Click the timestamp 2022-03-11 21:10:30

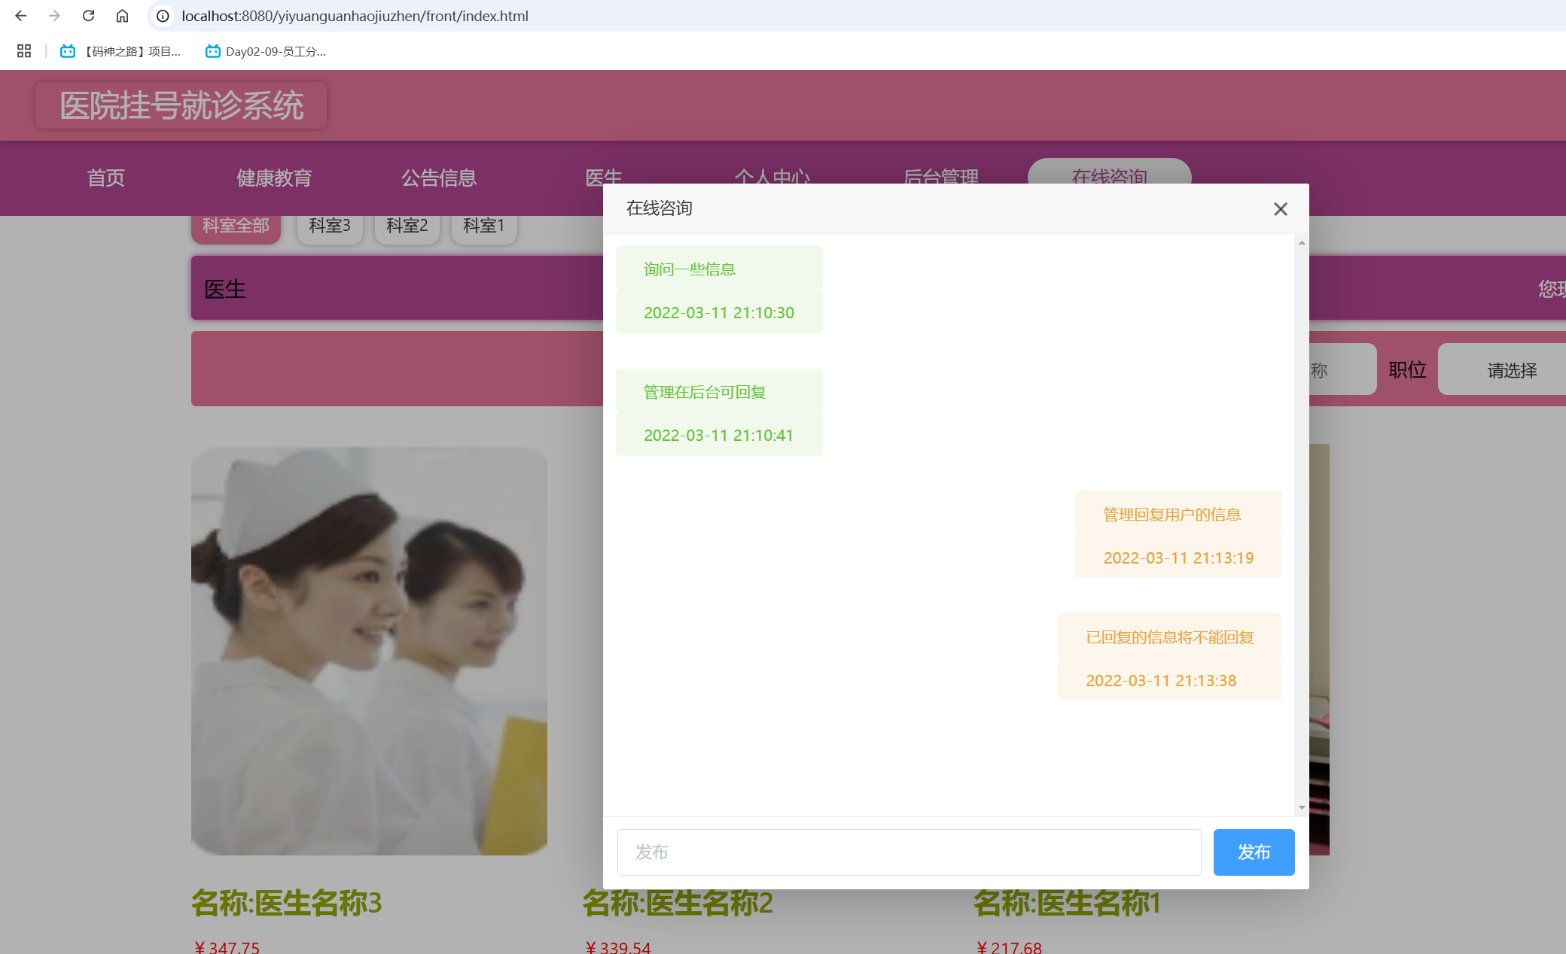click(719, 313)
